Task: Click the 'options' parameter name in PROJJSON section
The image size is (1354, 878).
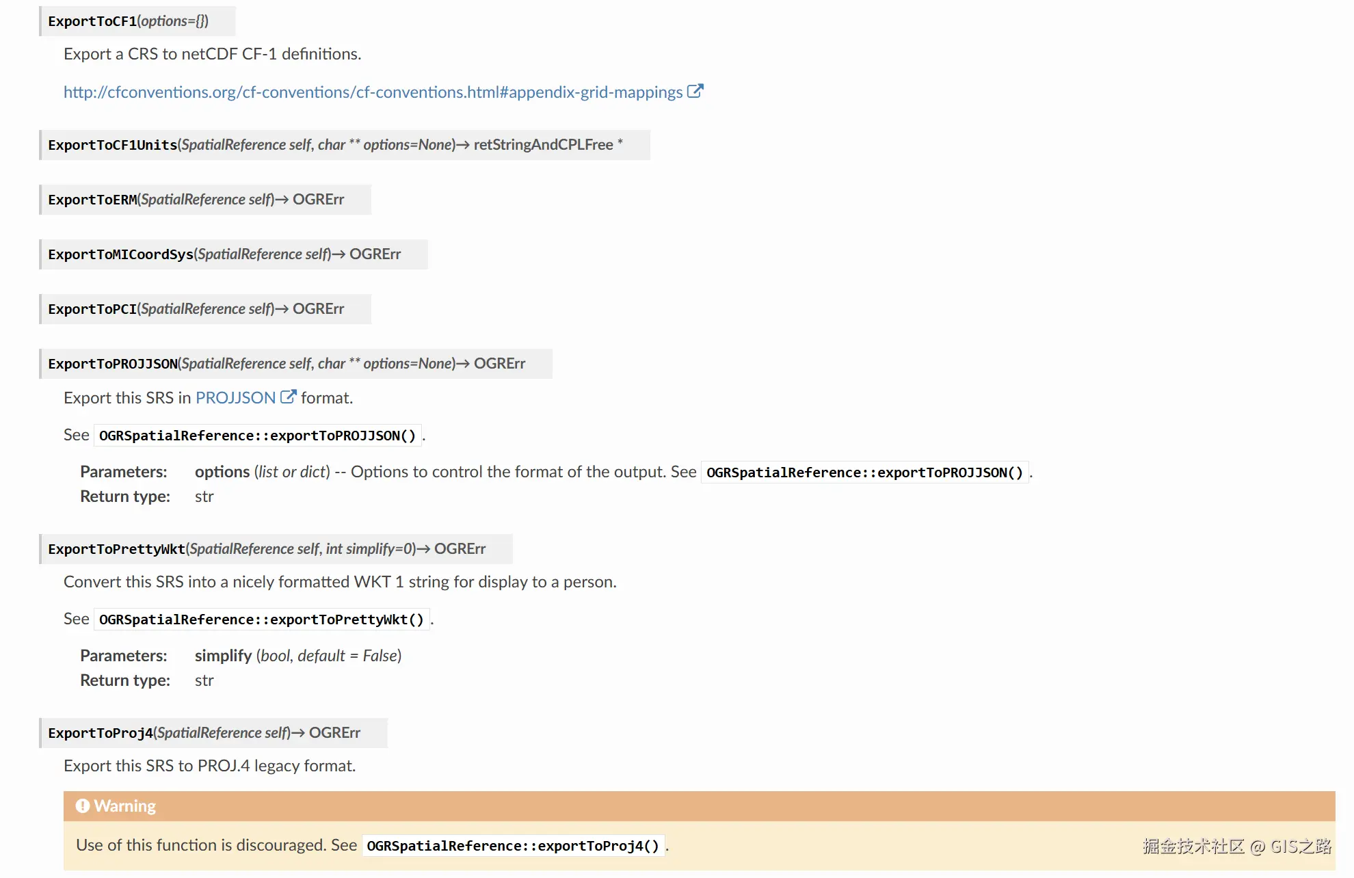Action: (x=222, y=472)
